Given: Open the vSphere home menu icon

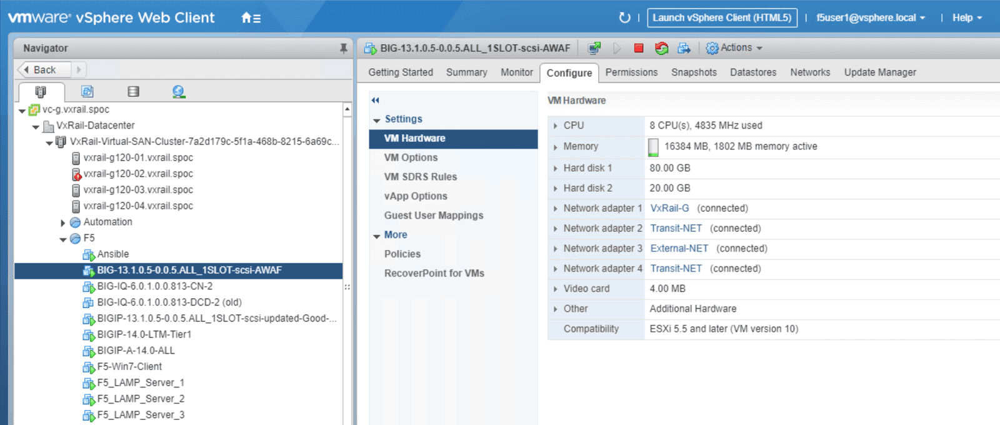Looking at the screenshot, I should (x=251, y=18).
